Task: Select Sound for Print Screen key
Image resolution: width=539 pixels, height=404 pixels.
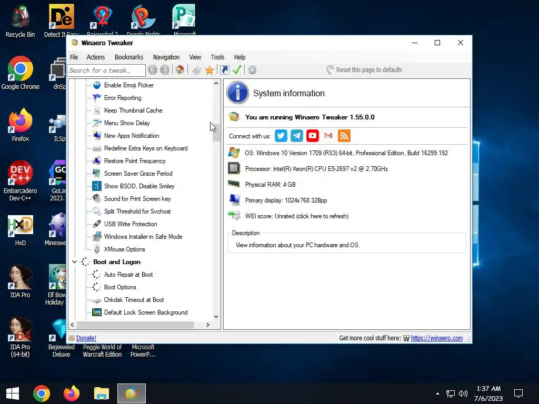Action: click(137, 199)
